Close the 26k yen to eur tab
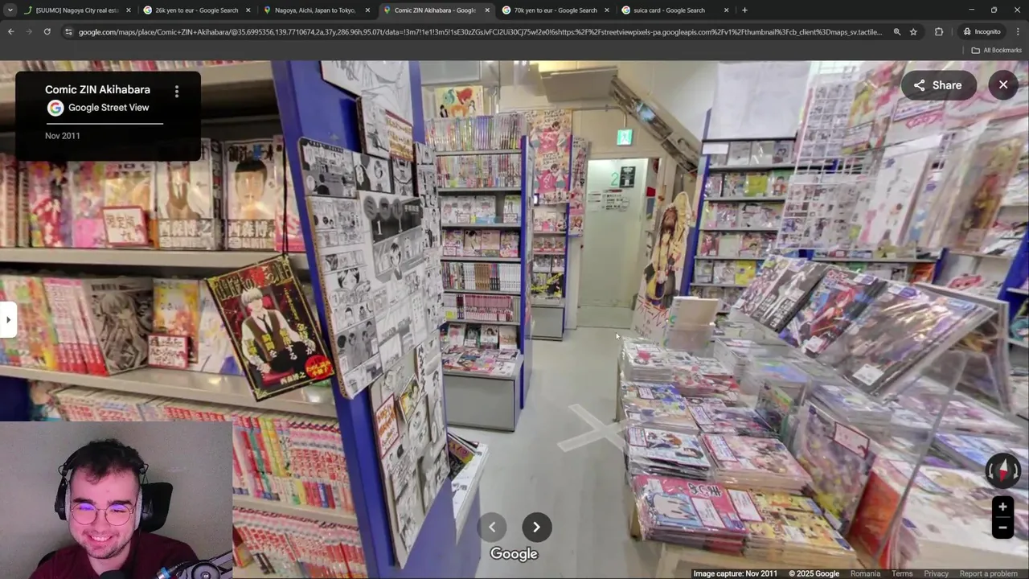 coord(248,10)
